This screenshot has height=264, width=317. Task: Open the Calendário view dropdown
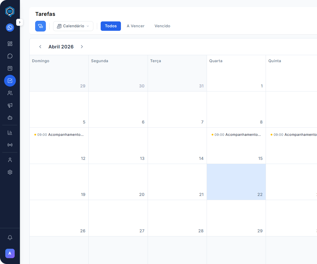click(73, 26)
